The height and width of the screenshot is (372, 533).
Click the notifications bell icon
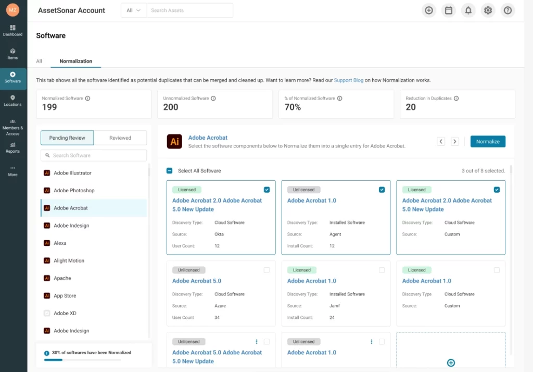[x=468, y=10]
